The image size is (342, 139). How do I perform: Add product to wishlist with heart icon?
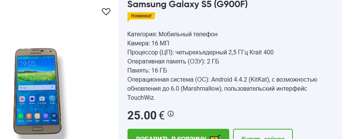pos(106,12)
